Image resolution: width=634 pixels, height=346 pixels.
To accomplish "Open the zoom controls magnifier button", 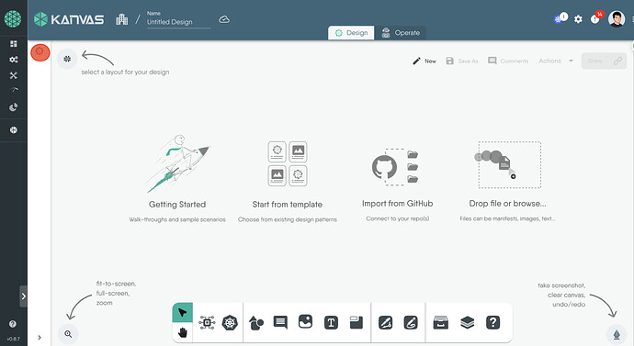I will pos(68,334).
